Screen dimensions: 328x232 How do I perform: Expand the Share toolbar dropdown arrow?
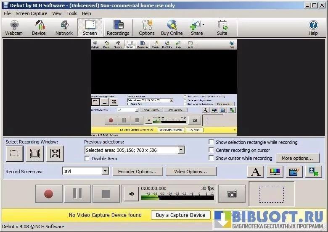pos(204,25)
